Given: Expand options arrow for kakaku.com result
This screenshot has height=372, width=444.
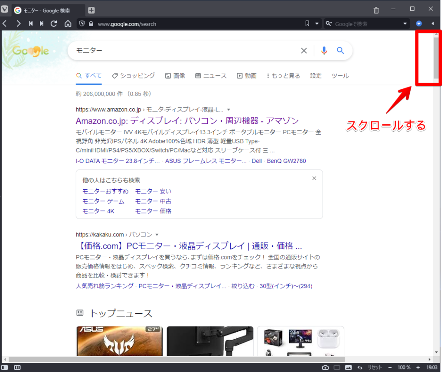Looking at the screenshot, I should point(157,235).
